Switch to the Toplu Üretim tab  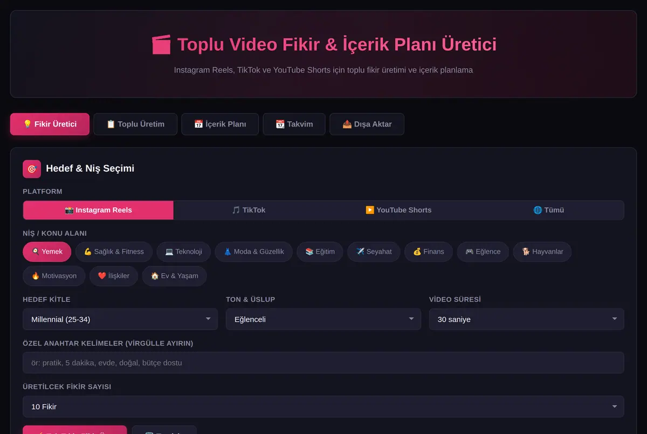135,124
